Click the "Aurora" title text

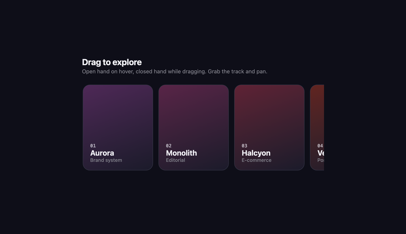[x=102, y=153]
